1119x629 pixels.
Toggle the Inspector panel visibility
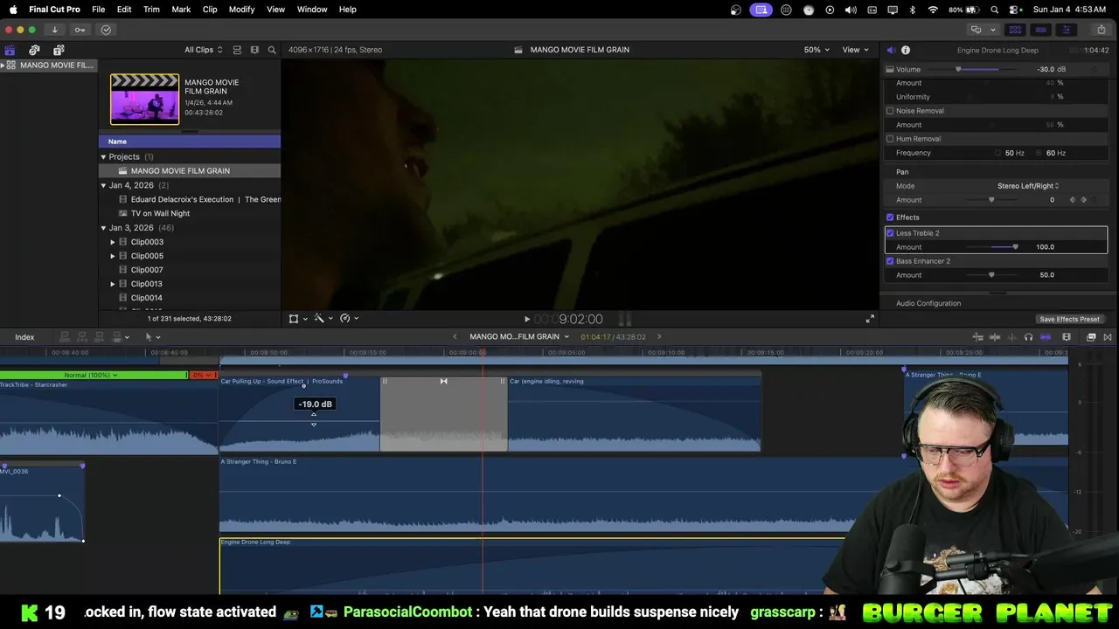click(x=1066, y=30)
